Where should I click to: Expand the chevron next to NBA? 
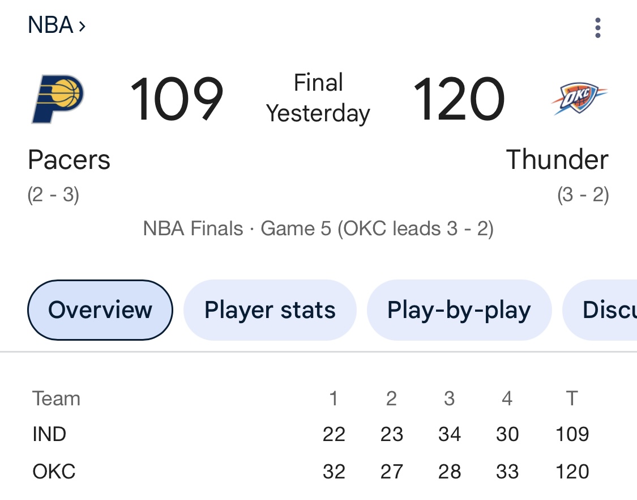pos(82,27)
